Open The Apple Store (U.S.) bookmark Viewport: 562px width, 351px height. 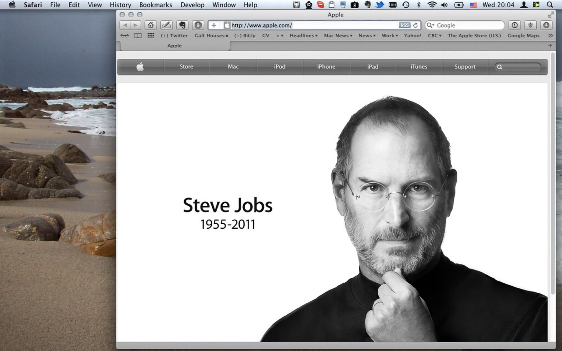(474, 36)
